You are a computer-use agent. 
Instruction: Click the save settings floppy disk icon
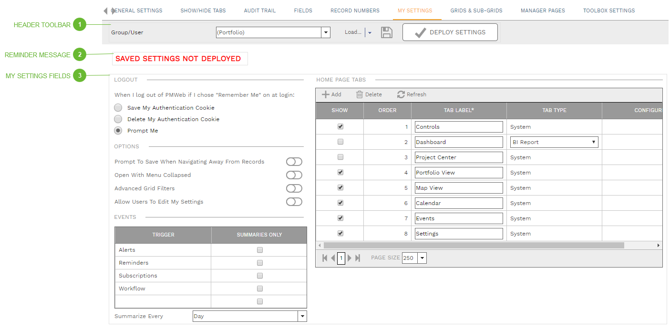(386, 32)
